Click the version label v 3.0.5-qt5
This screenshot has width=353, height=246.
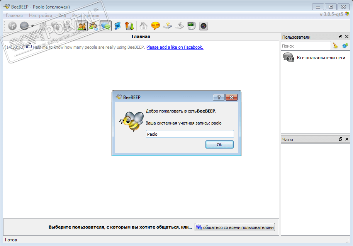point(331,14)
